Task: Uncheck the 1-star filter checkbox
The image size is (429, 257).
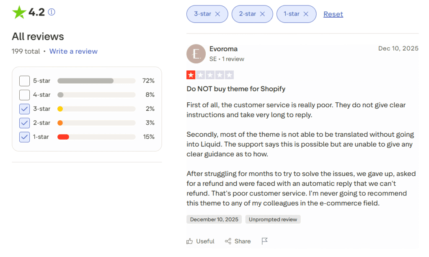Action: [x=24, y=137]
